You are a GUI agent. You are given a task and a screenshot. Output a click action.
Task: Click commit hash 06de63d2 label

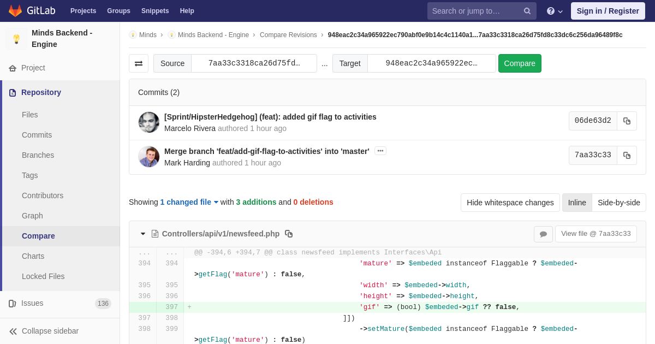coord(593,121)
